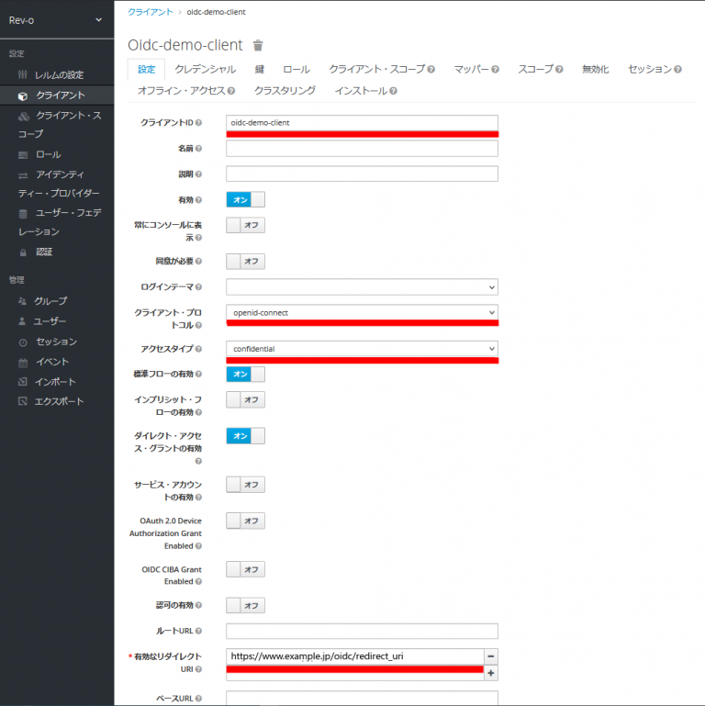Viewport: 705px width, 706px height.
Task: Turn on the サービス・アカウントの有効 switch
Action: pyautogui.click(x=245, y=484)
